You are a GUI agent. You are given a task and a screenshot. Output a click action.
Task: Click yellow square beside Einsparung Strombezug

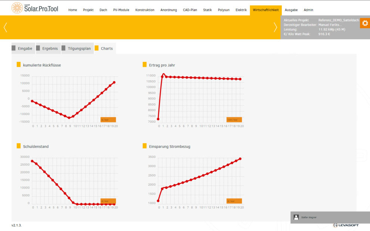click(145, 146)
